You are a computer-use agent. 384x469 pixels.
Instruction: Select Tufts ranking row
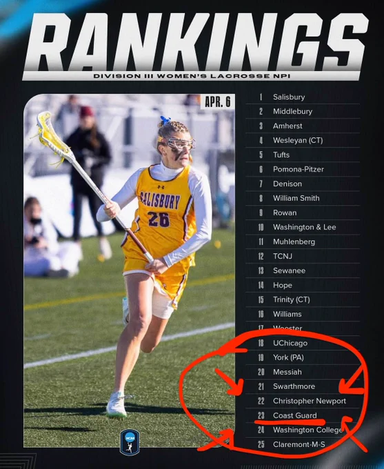(303, 155)
